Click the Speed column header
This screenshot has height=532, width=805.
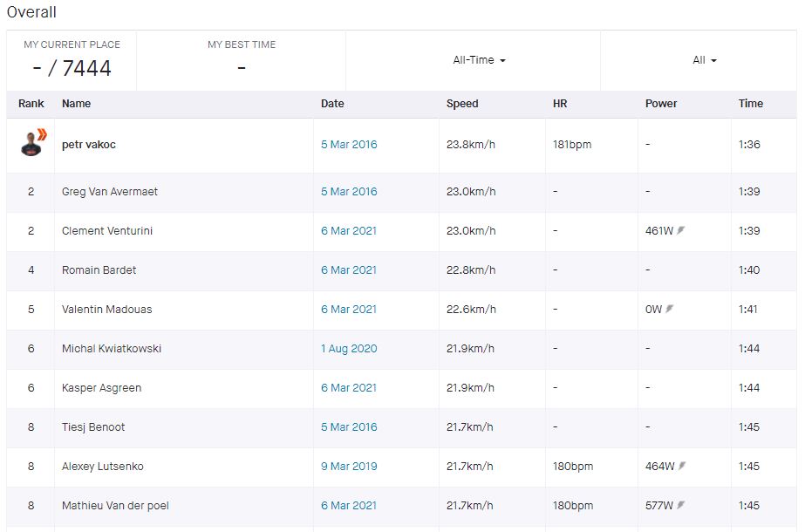[462, 103]
